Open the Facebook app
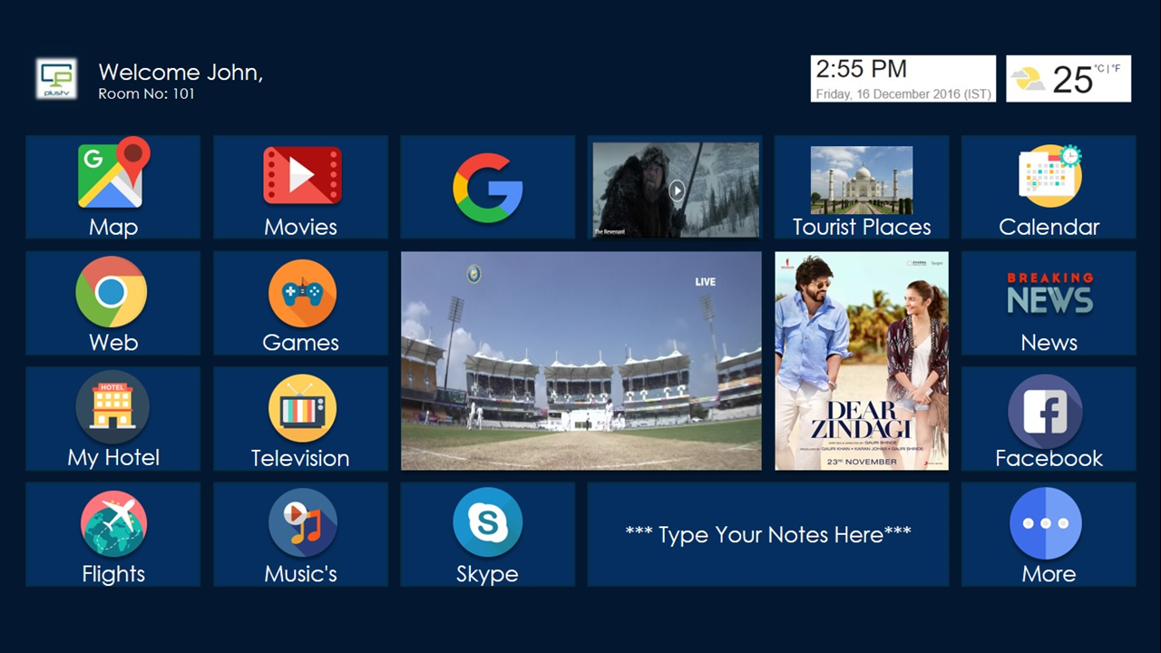 pyautogui.click(x=1049, y=419)
